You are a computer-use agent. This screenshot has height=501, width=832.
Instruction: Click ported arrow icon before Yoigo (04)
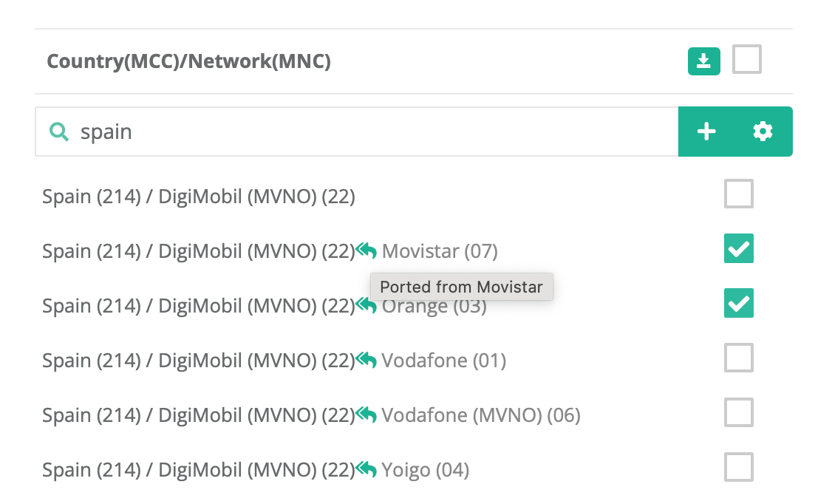[366, 468]
